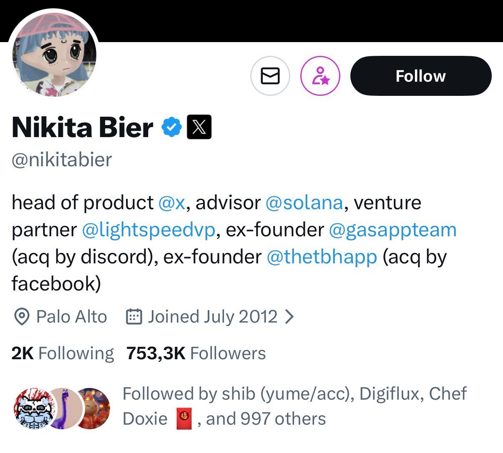Open direct message envelope icon

tap(270, 76)
